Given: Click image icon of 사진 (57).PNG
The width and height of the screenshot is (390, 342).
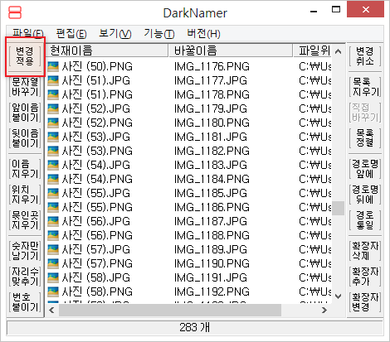Looking at the screenshot, I should point(53,263).
